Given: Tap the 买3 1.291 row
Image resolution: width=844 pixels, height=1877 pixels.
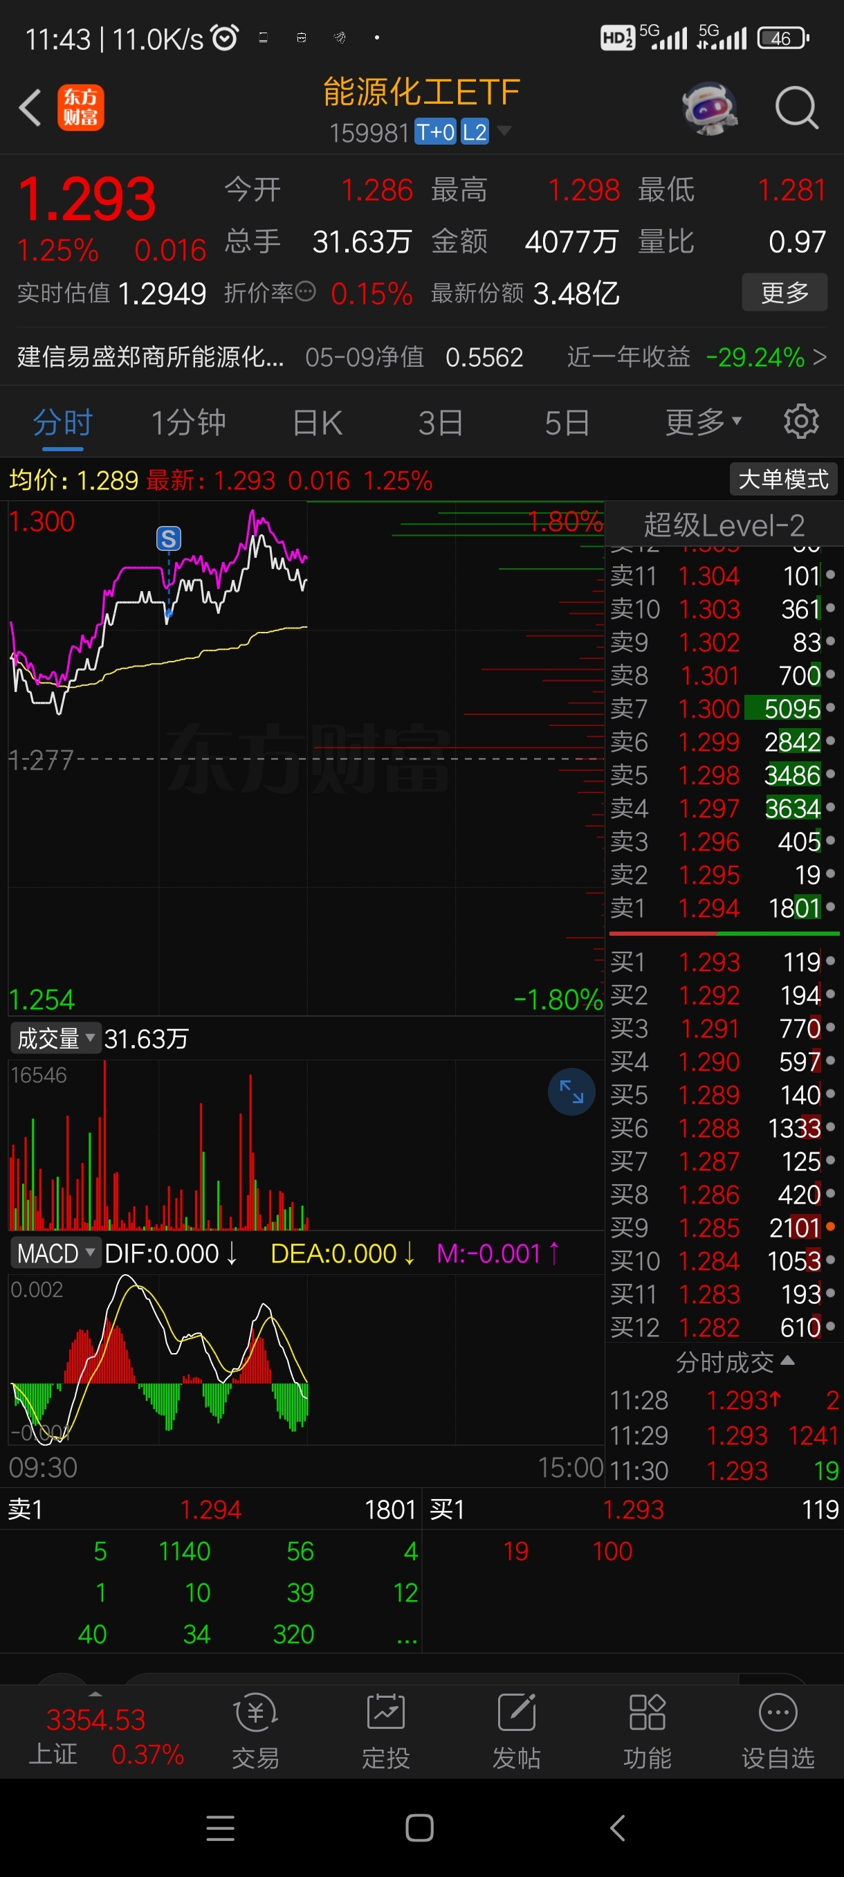Looking at the screenshot, I should [x=724, y=1028].
